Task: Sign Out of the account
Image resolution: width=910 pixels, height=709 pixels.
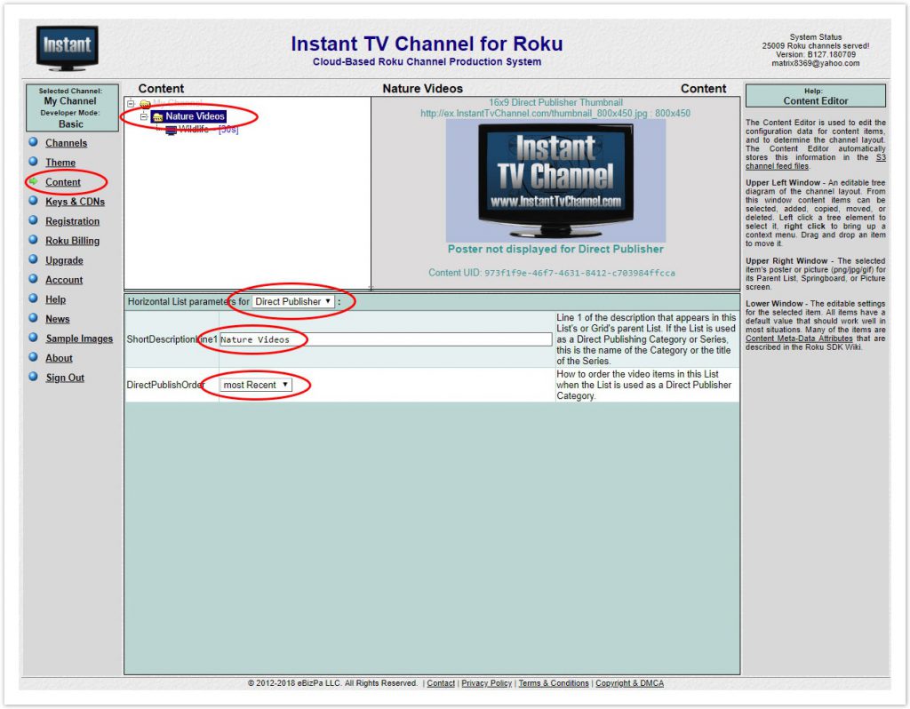Action: pos(65,378)
